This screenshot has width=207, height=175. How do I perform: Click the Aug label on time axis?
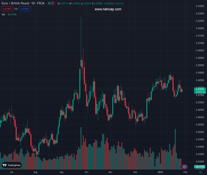point(35,172)
